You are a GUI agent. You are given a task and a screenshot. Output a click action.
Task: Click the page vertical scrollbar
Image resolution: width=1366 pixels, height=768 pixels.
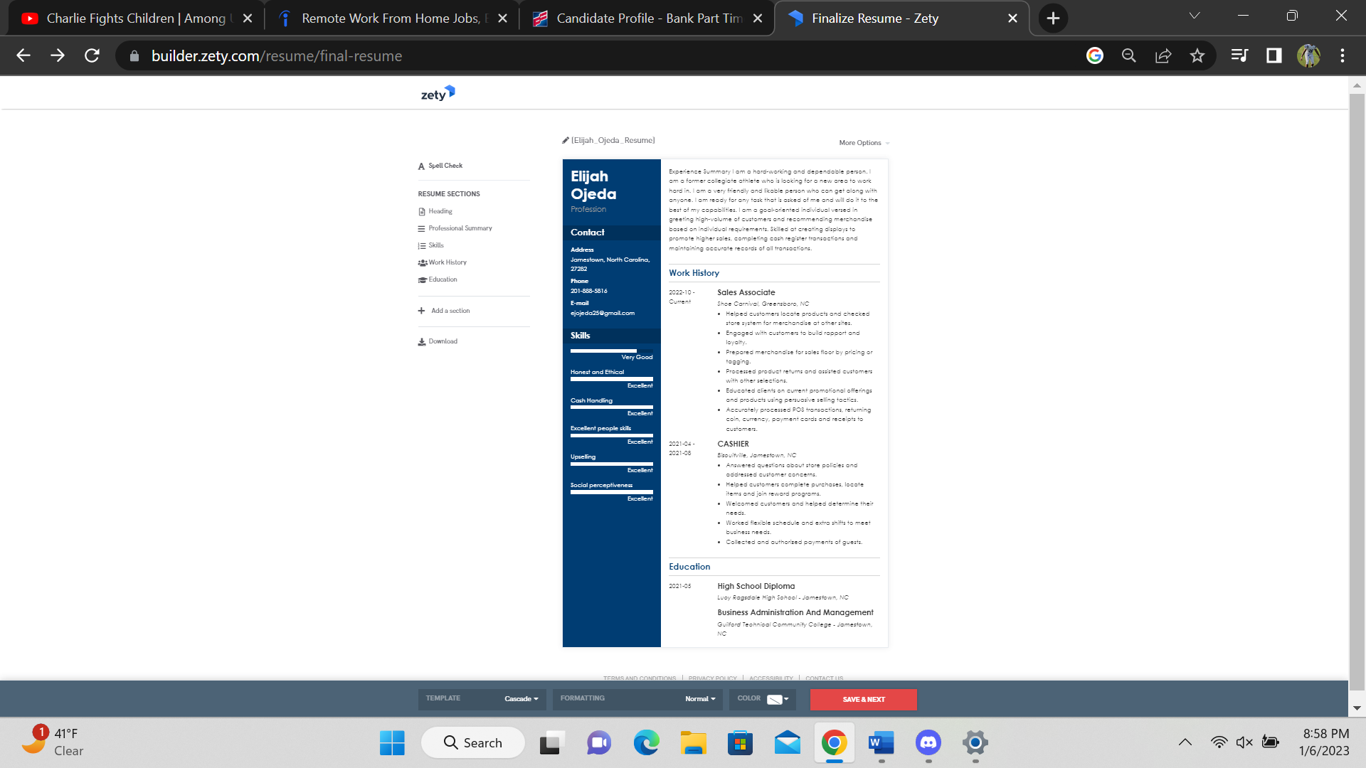pos(1357,391)
